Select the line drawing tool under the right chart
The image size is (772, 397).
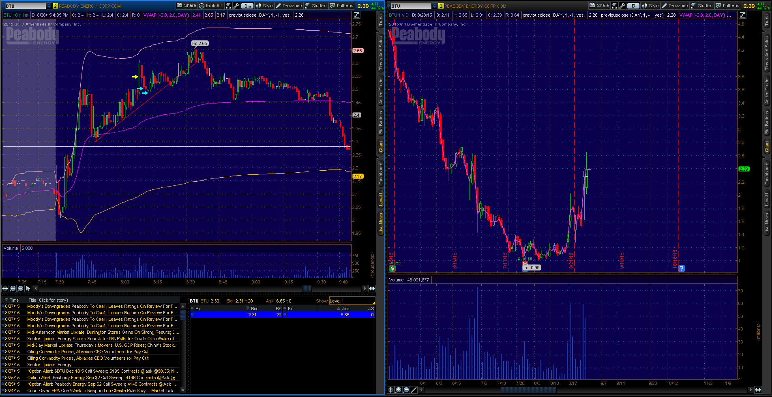click(414, 390)
